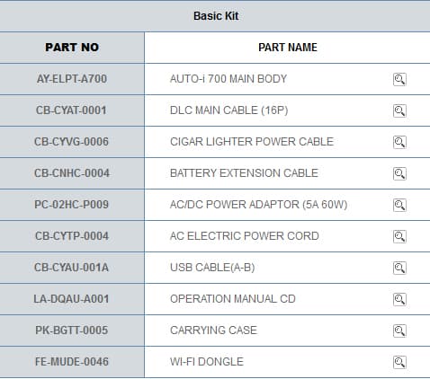430x379 pixels.
Task: View image of DLC MAIN CABLE (16P)
Action: (399, 110)
